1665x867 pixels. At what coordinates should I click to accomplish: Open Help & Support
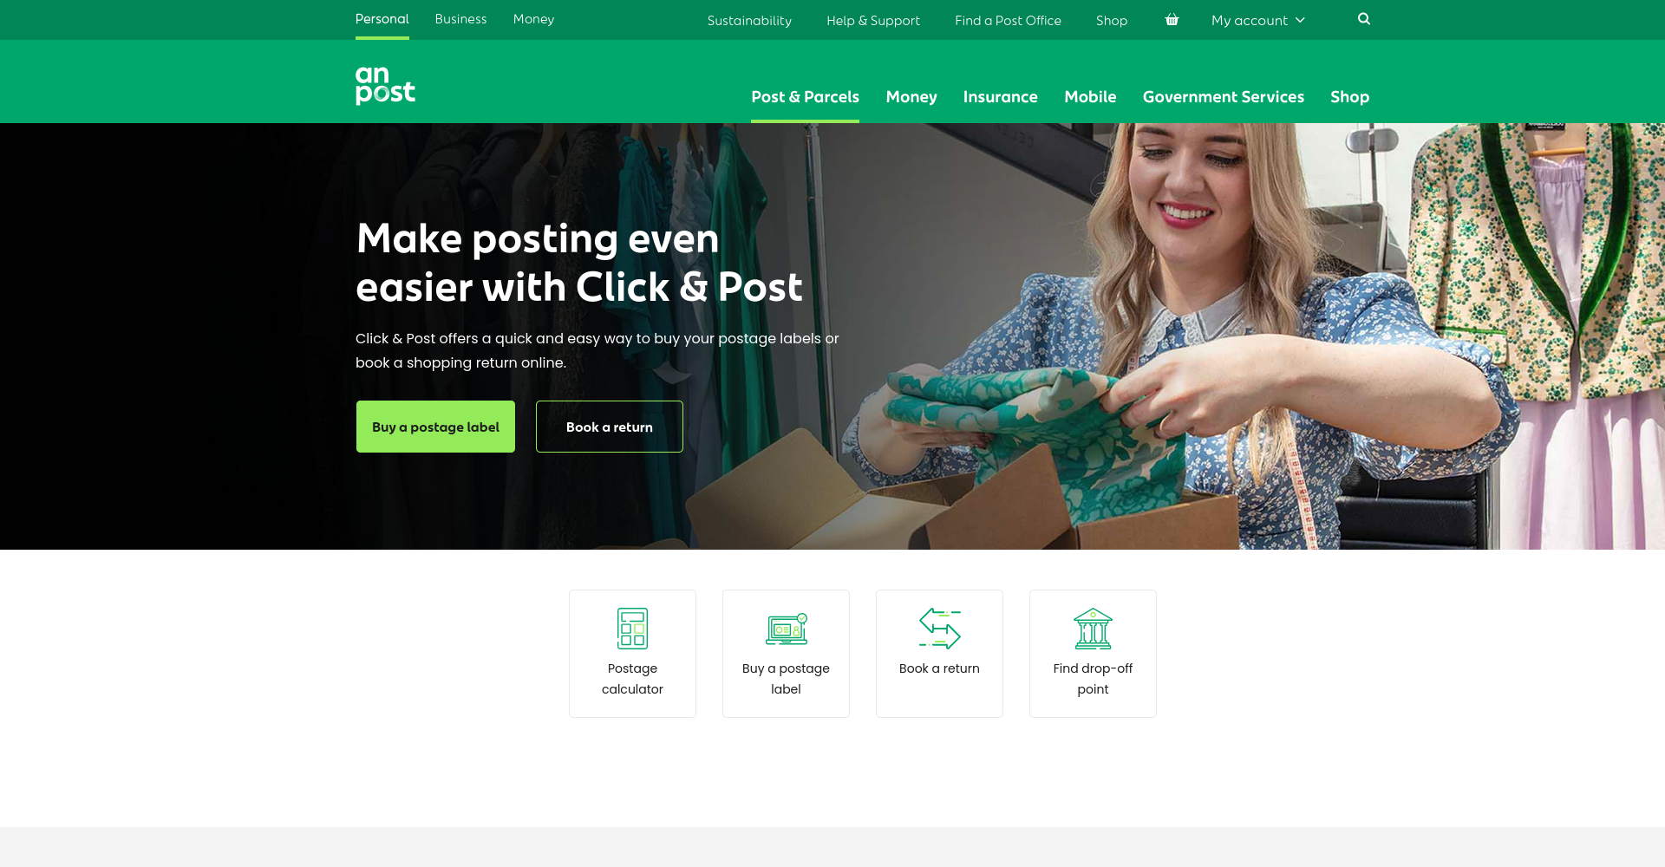pos(873,21)
